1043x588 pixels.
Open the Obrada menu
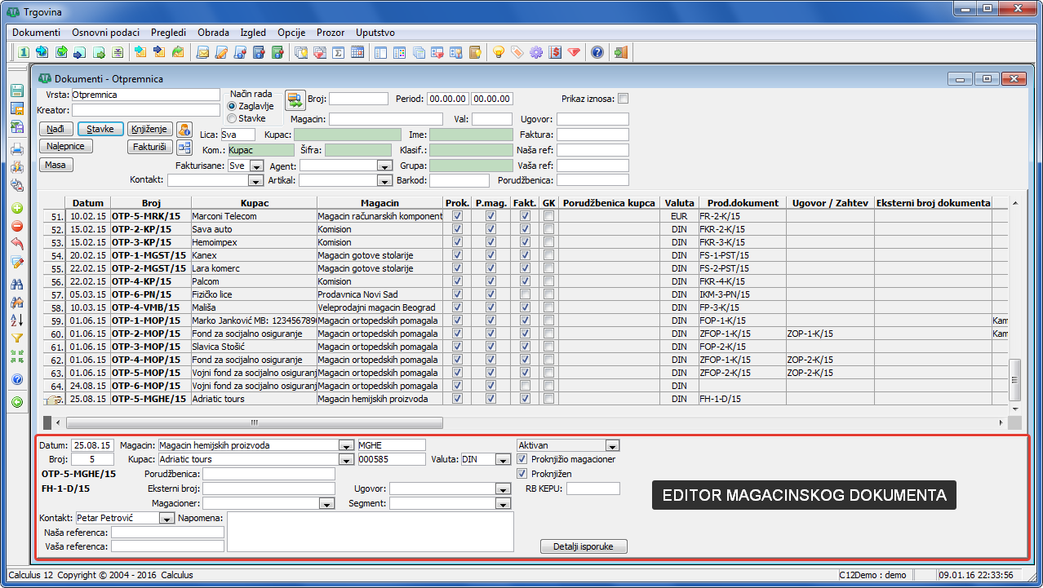coord(213,33)
